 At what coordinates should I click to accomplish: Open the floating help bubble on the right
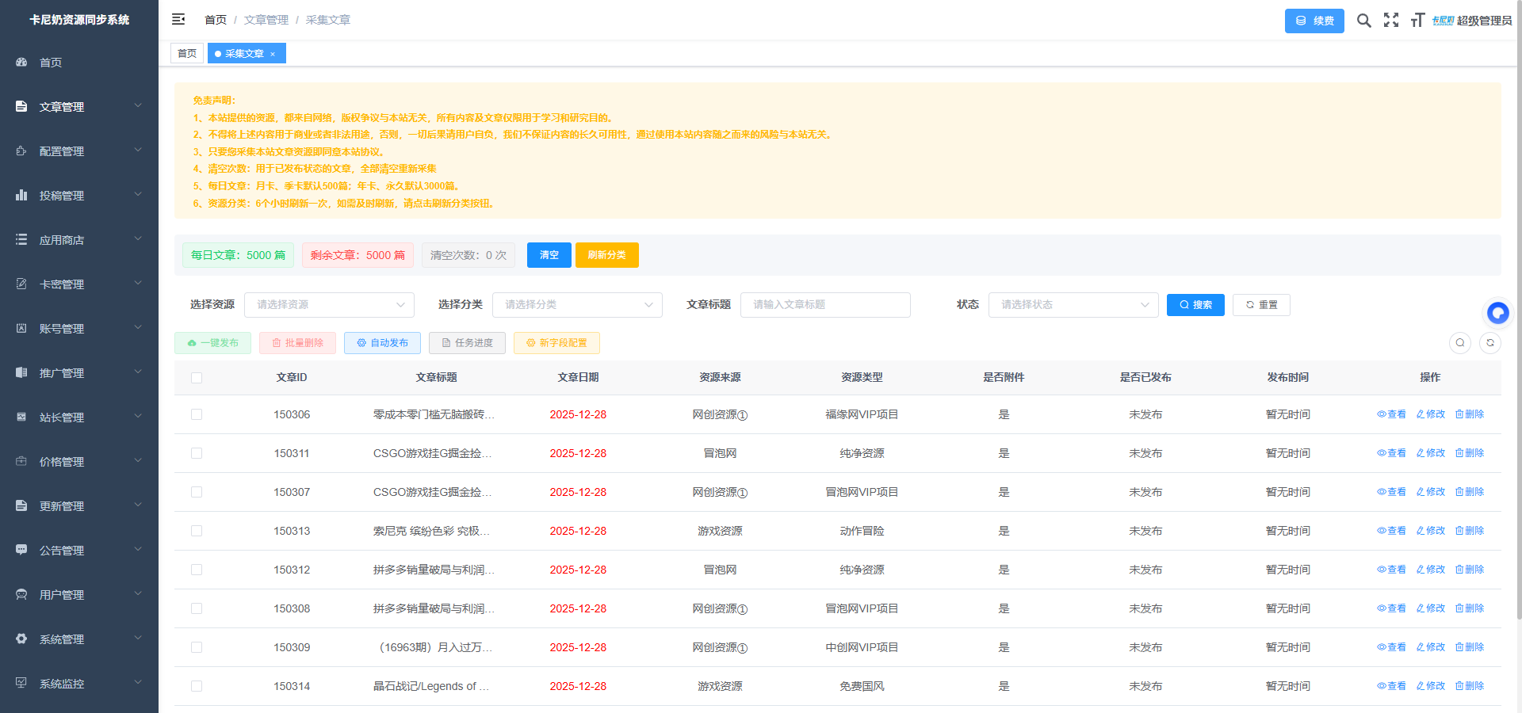point(1498,313)
